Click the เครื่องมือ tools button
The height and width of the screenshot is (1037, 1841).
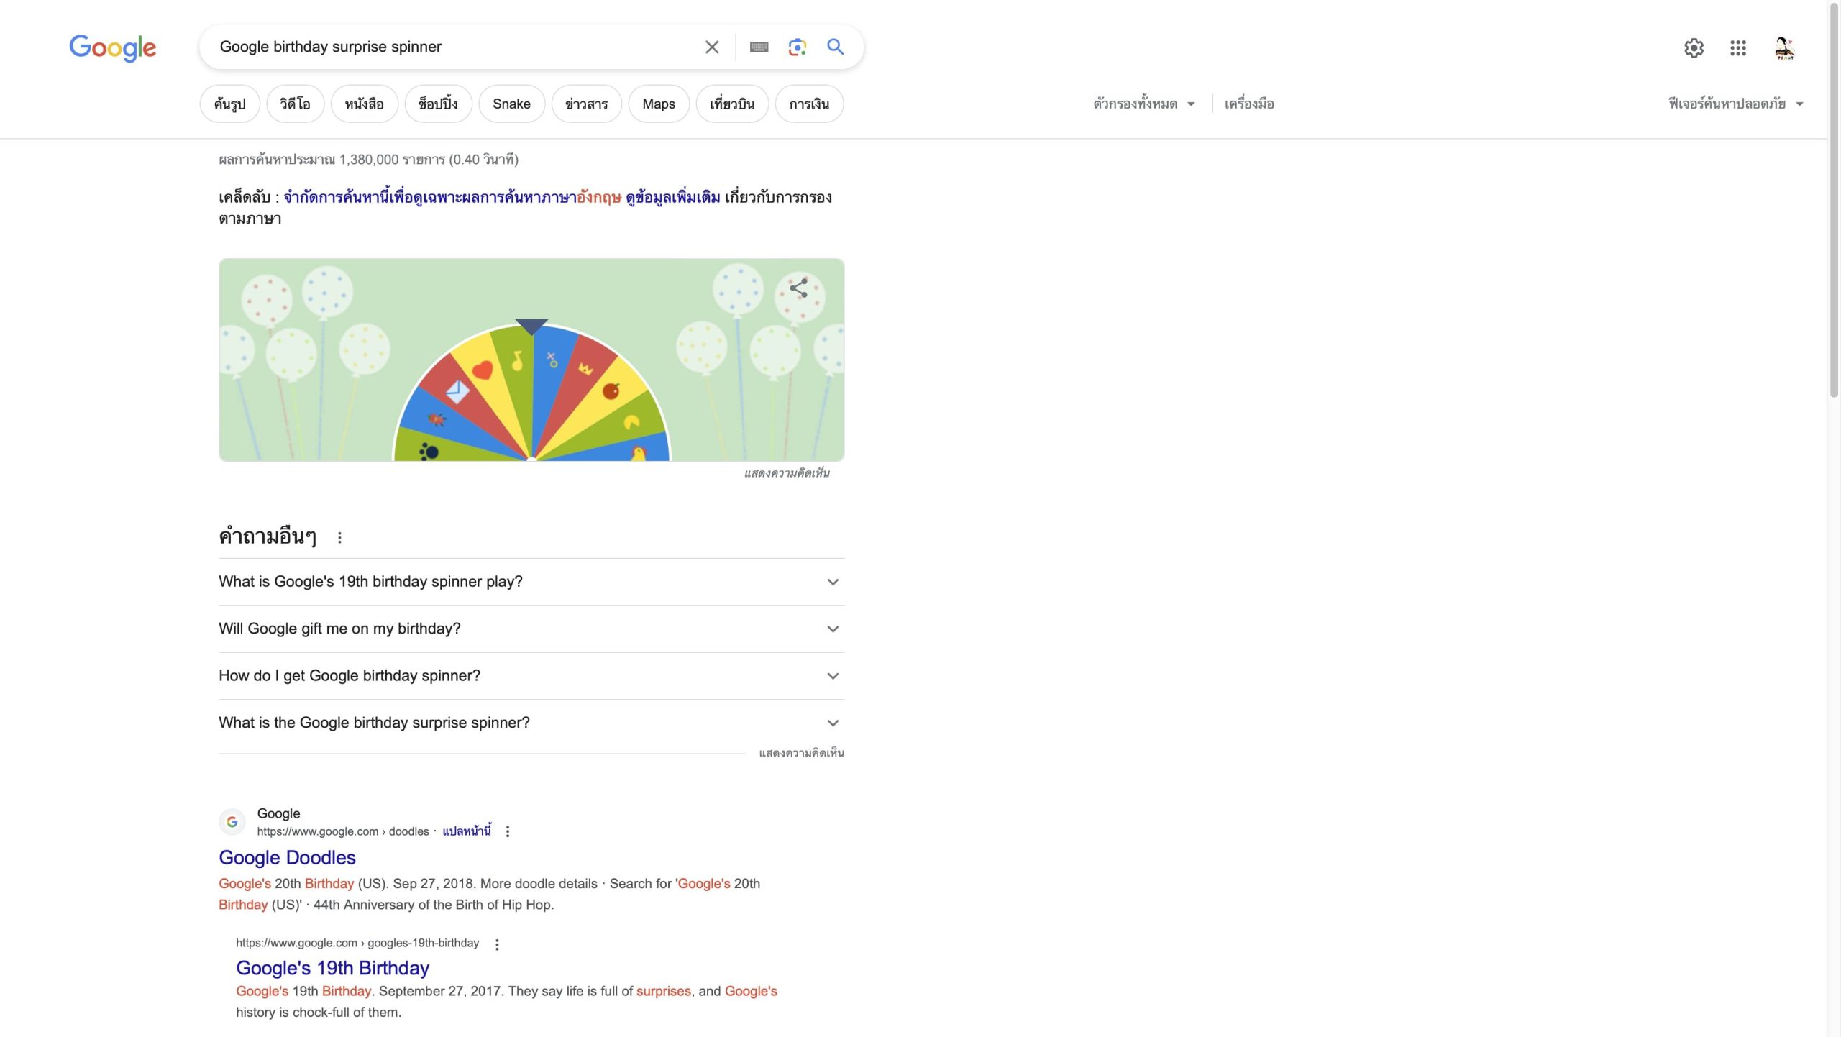pos(1248,104)
